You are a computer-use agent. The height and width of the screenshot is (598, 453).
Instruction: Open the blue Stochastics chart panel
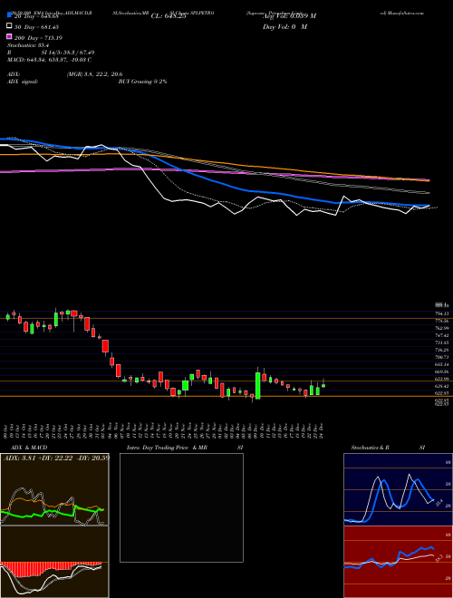coord(398,489)
